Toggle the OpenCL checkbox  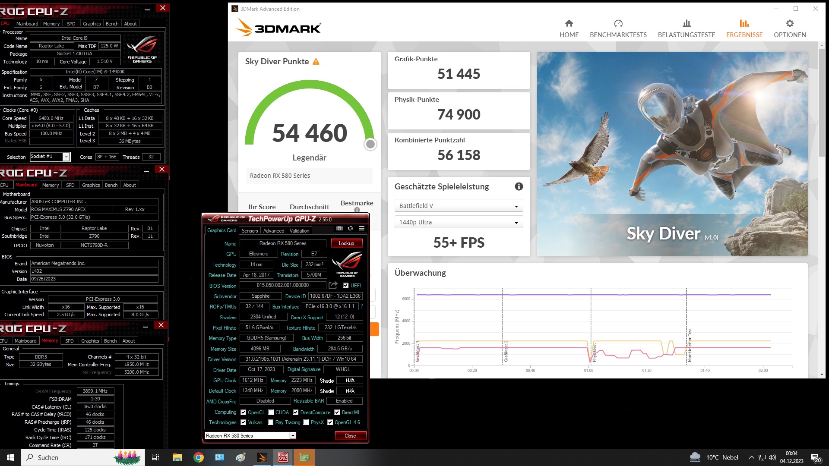pos(243,412)
